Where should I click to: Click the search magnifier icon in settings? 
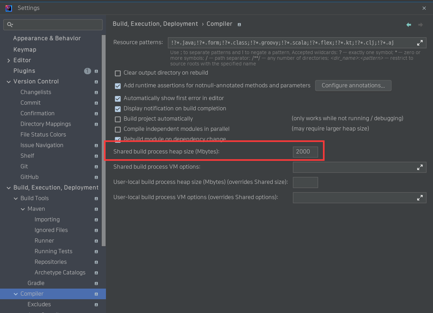pyautogui.click(x=10, y=25)
